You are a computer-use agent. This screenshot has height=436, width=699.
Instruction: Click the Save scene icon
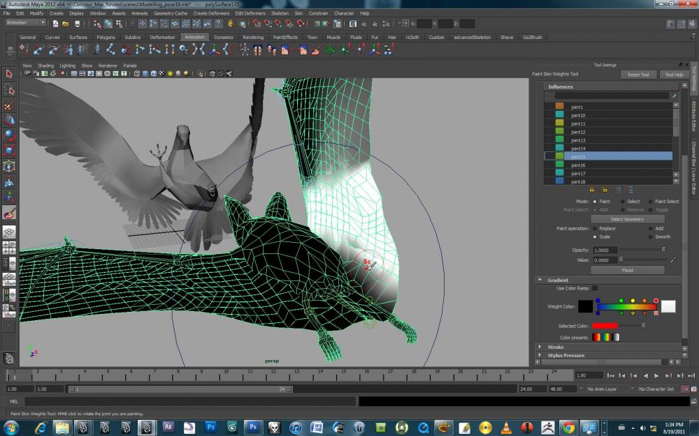(76, 23)
